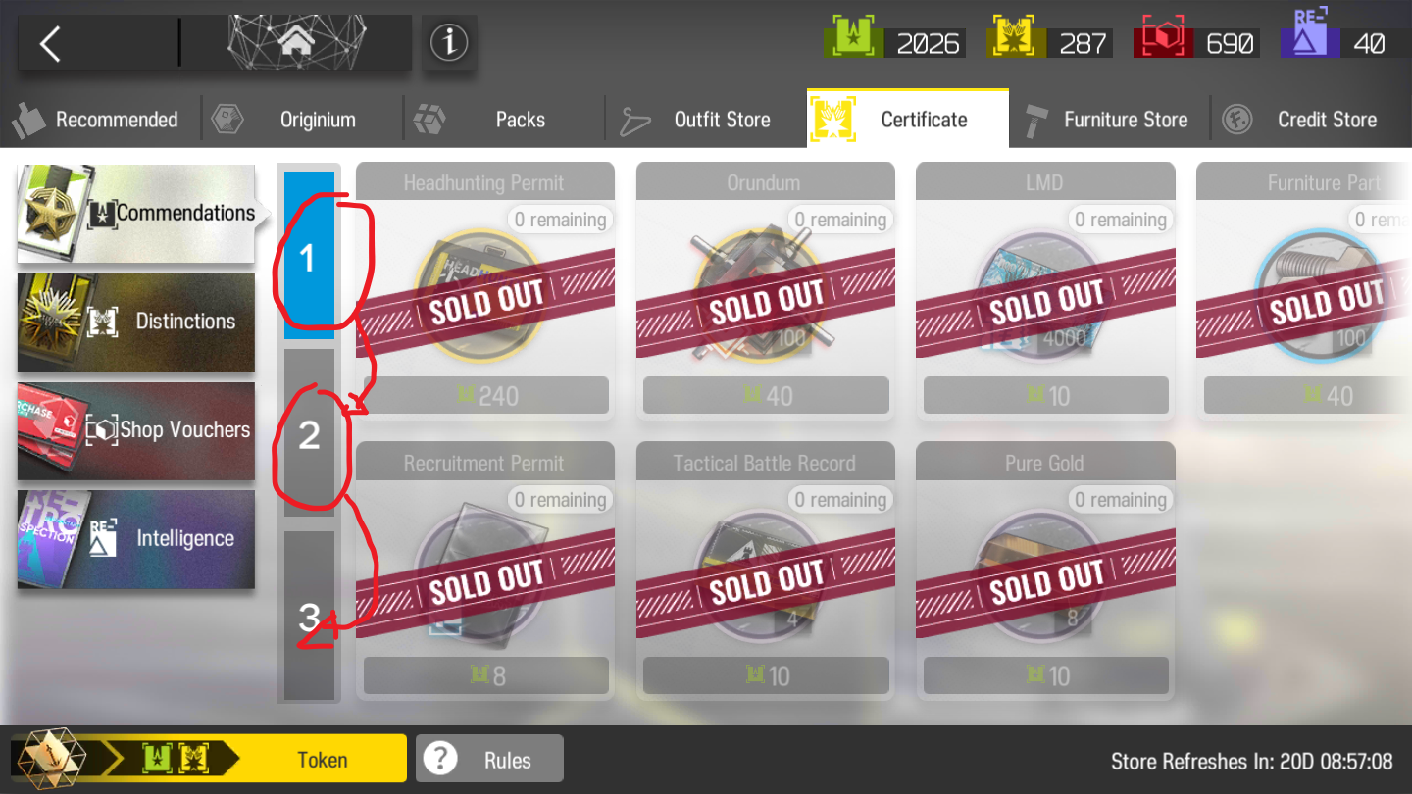Switch to tier 3 of the store
The height and width of the screenshot is (794, 1412).
(x=309, y=616)
